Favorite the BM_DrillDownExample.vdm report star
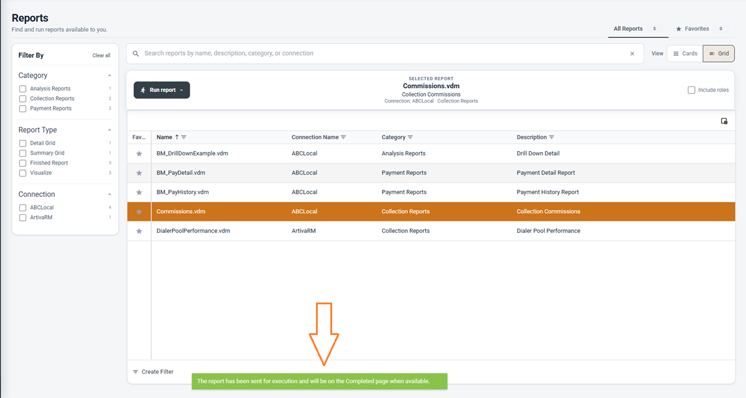746x398 pixels. pyautogui.click(x=139, y=154)
